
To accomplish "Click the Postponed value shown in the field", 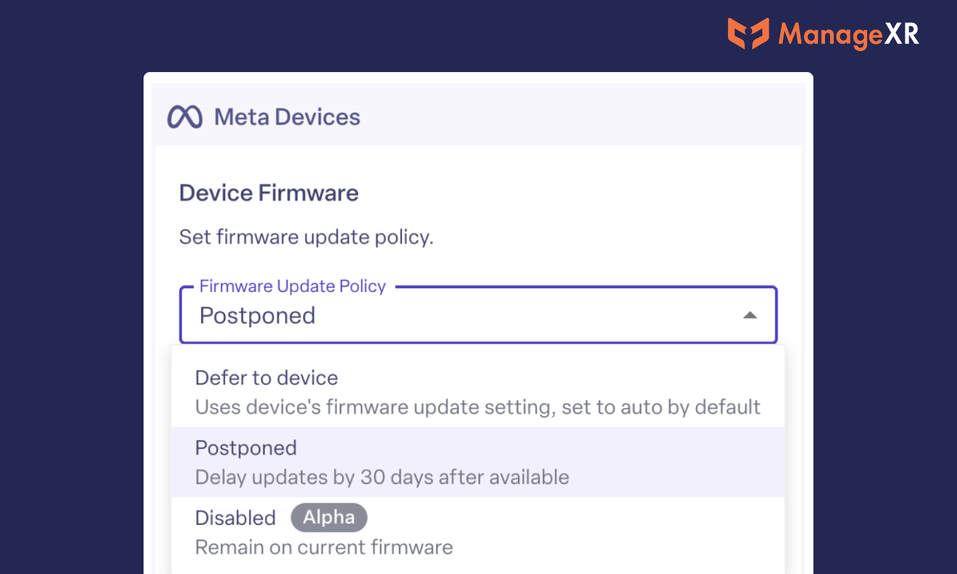I will (x=258, y=316).
